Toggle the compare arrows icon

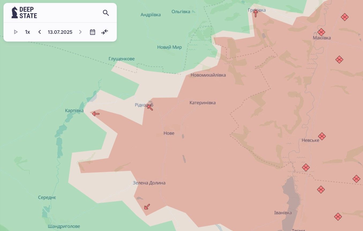pos(104,32)
